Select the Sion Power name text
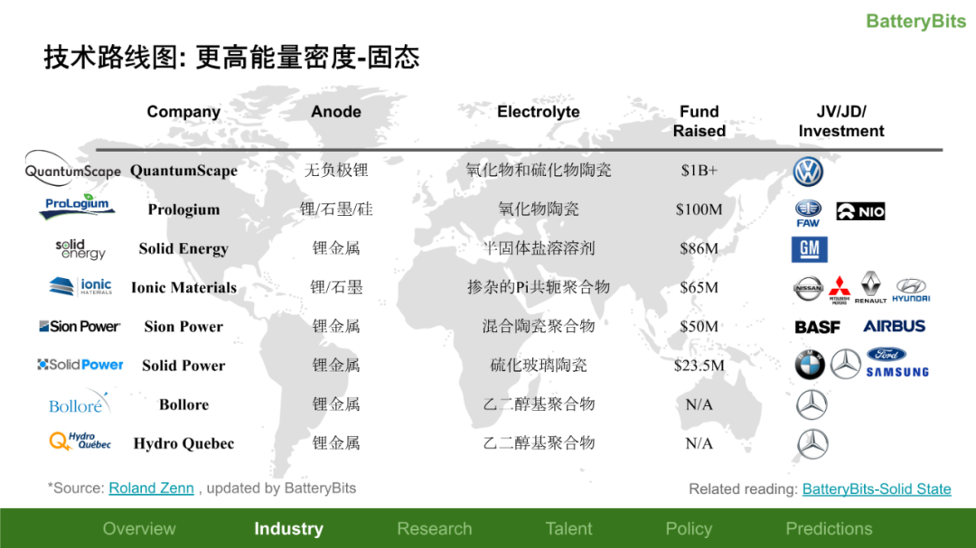 click(183, 327)
